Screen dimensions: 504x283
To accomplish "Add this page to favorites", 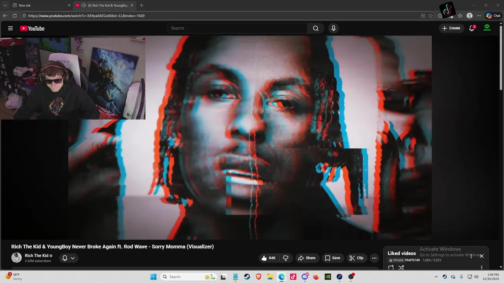I will 430,16.
